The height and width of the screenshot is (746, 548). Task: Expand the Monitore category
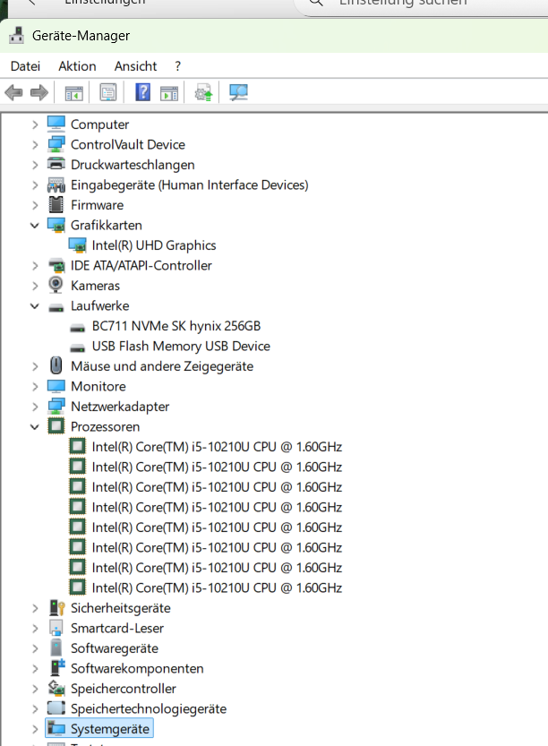tap(35, 386)
